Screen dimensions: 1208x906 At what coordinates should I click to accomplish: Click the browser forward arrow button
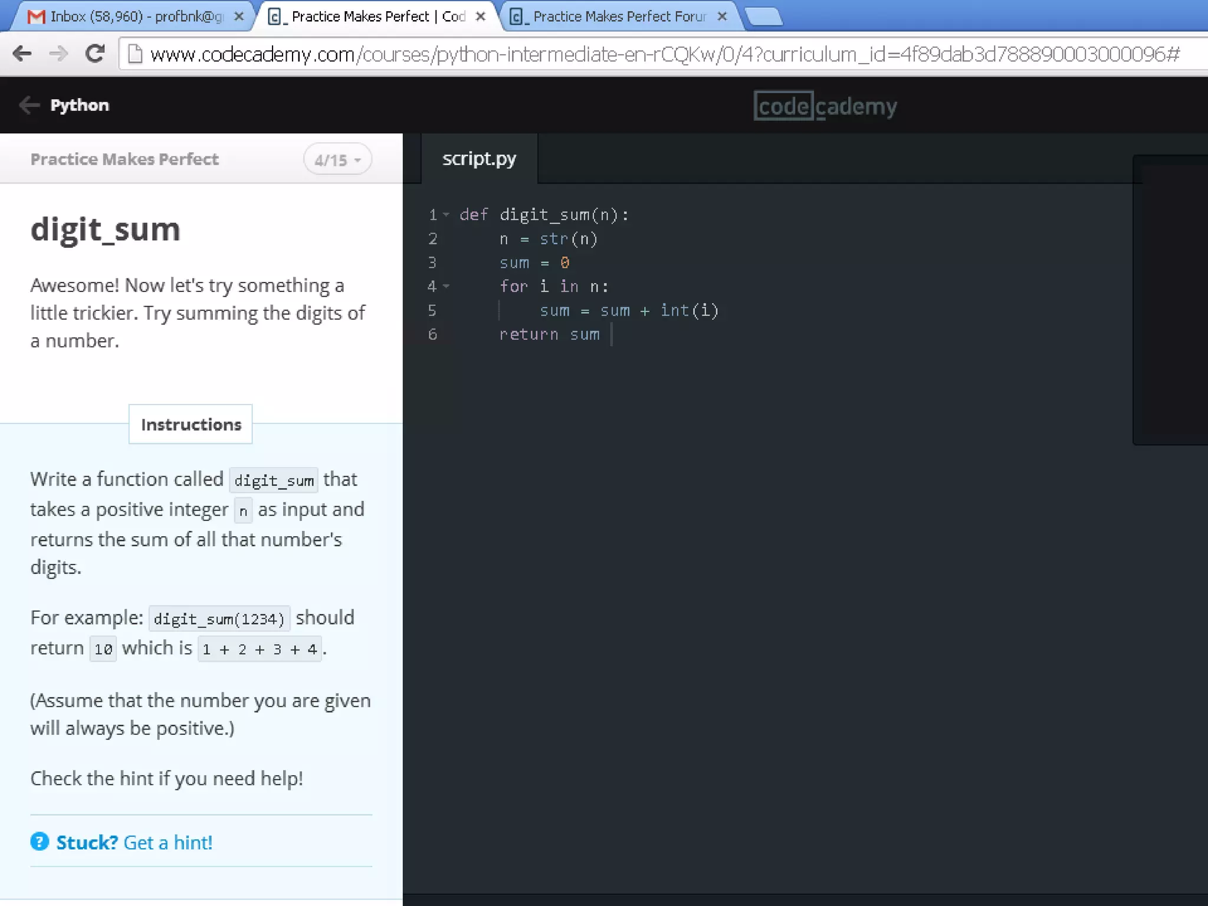coord(58,54)
